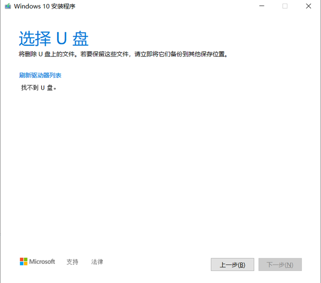Image resolution: width=321 pixels, height=283 pixels.
Task: Close the Windows 10 安装程序 window
Action: point(308,6)
